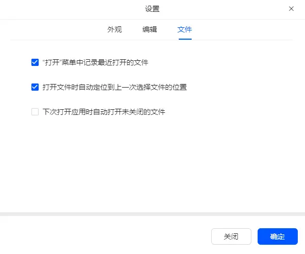The height and width of the screenshot is (254, 305).
Task: Tick the empty square next to 下次打开应用时
Action: [35, 112]
